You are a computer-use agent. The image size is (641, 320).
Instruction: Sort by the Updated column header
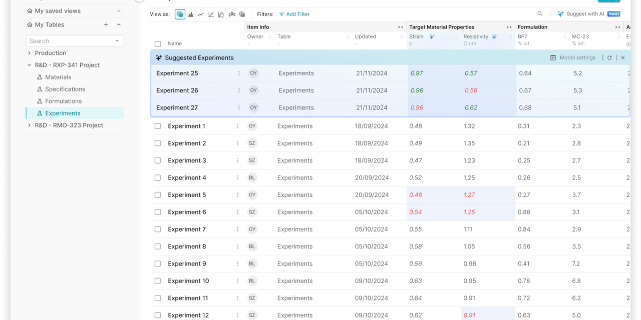click(366, 36)
